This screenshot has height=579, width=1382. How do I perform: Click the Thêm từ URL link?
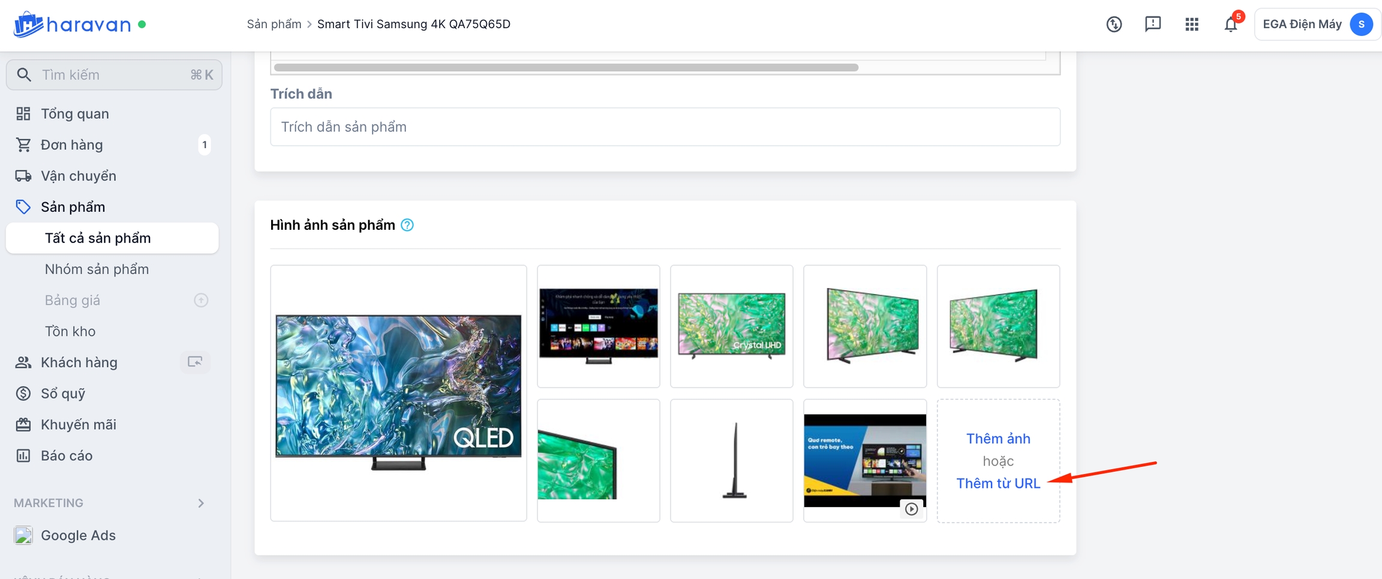pyautogui.click(x=998, y=484)
